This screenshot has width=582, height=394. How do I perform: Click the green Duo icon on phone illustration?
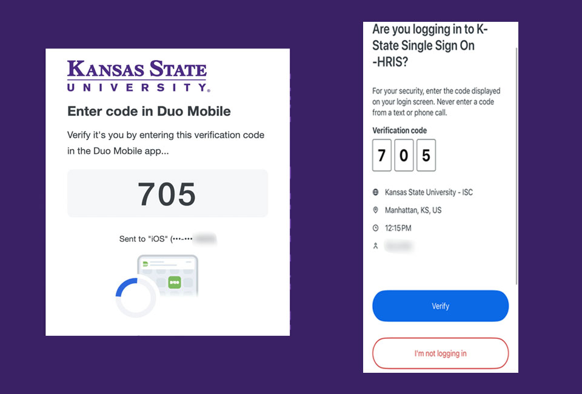[175, 282]
